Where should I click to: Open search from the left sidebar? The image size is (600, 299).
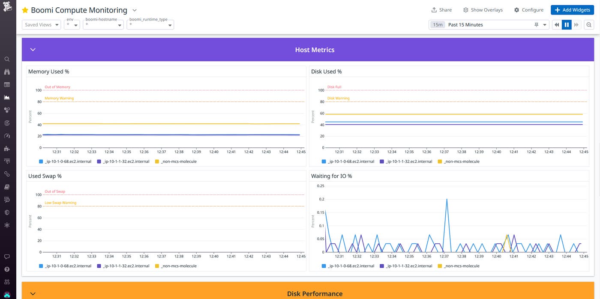7,59
